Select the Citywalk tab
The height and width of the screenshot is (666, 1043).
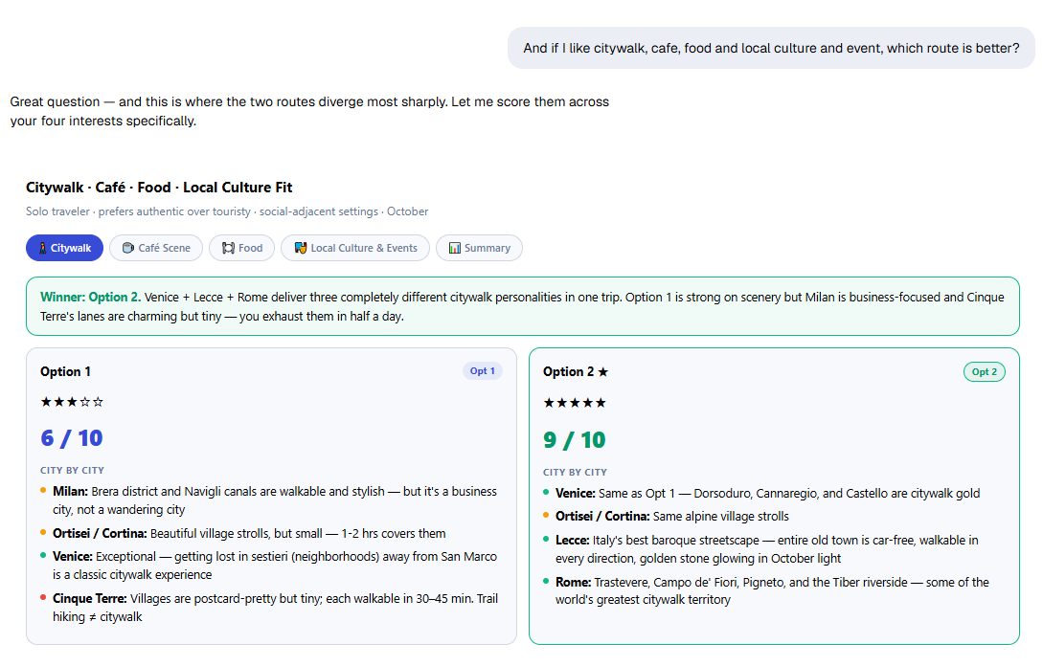[x=64, y=248]
